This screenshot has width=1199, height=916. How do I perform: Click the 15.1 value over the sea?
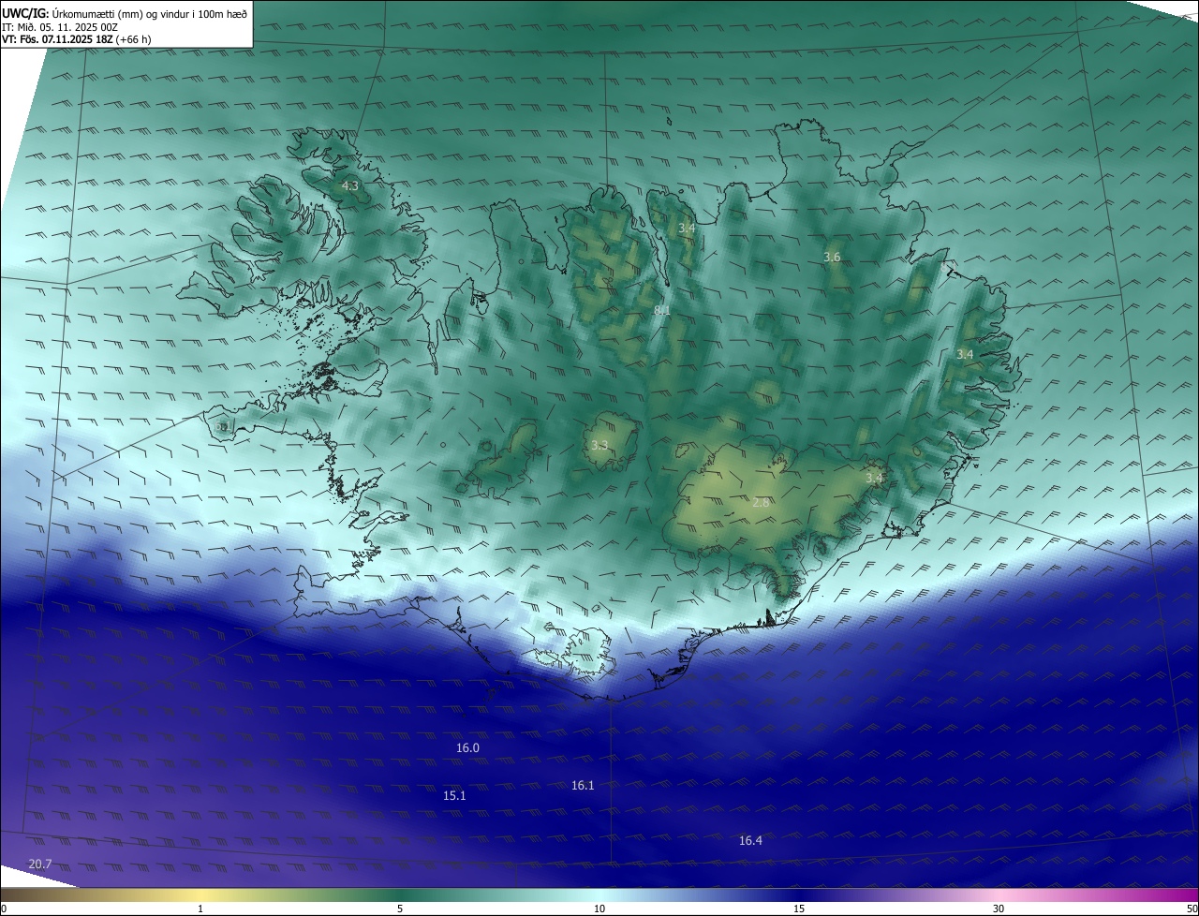(454, 795)
